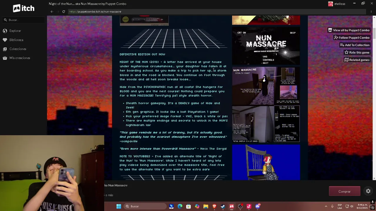The width and height of the screenshot is (376, 211).
Task: Open the doll on rocking chair image
Action: (266, 162)
